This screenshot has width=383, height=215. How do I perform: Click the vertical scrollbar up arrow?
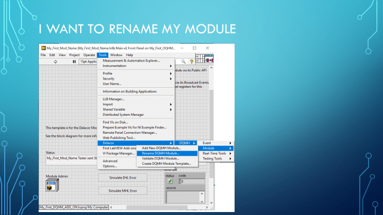(x=211, y=67)
